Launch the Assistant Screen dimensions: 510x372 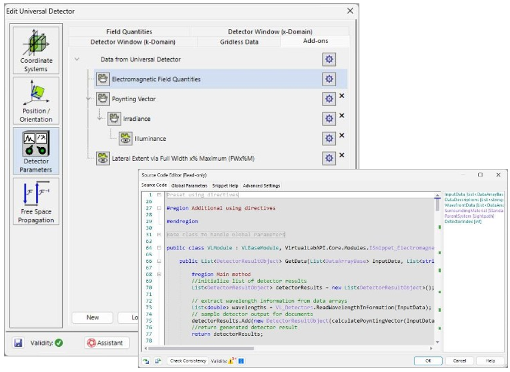pos(107,343)
